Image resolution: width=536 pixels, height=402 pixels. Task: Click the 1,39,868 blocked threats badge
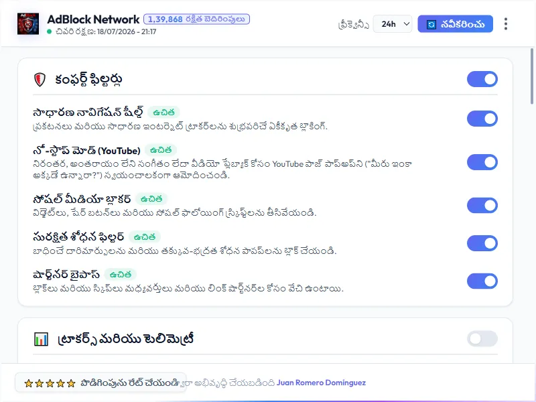196,19
